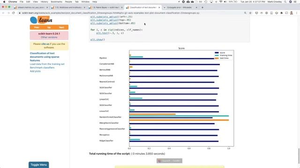This screenshot has height=168, width=300.
Task: Click the browser forward arrow
Action: pyautogui.click(x=8, y=13)
